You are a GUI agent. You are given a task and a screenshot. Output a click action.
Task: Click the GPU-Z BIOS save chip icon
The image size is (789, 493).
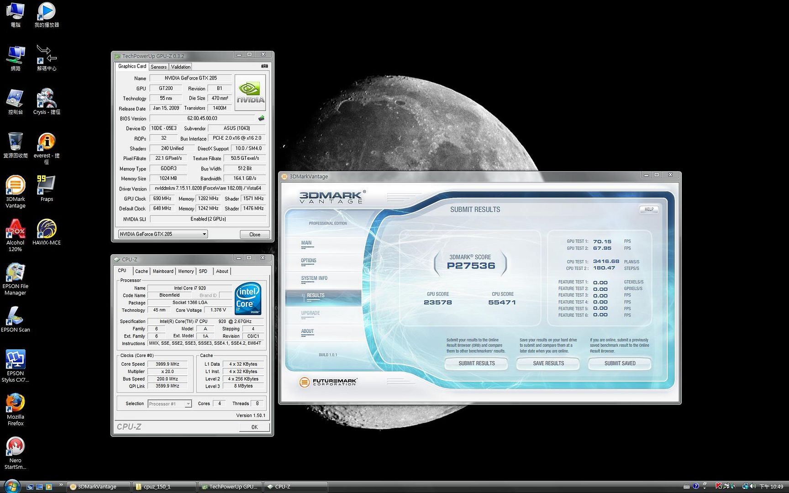pos(261,118)
